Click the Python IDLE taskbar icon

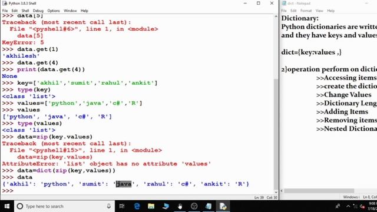(223, 206)
